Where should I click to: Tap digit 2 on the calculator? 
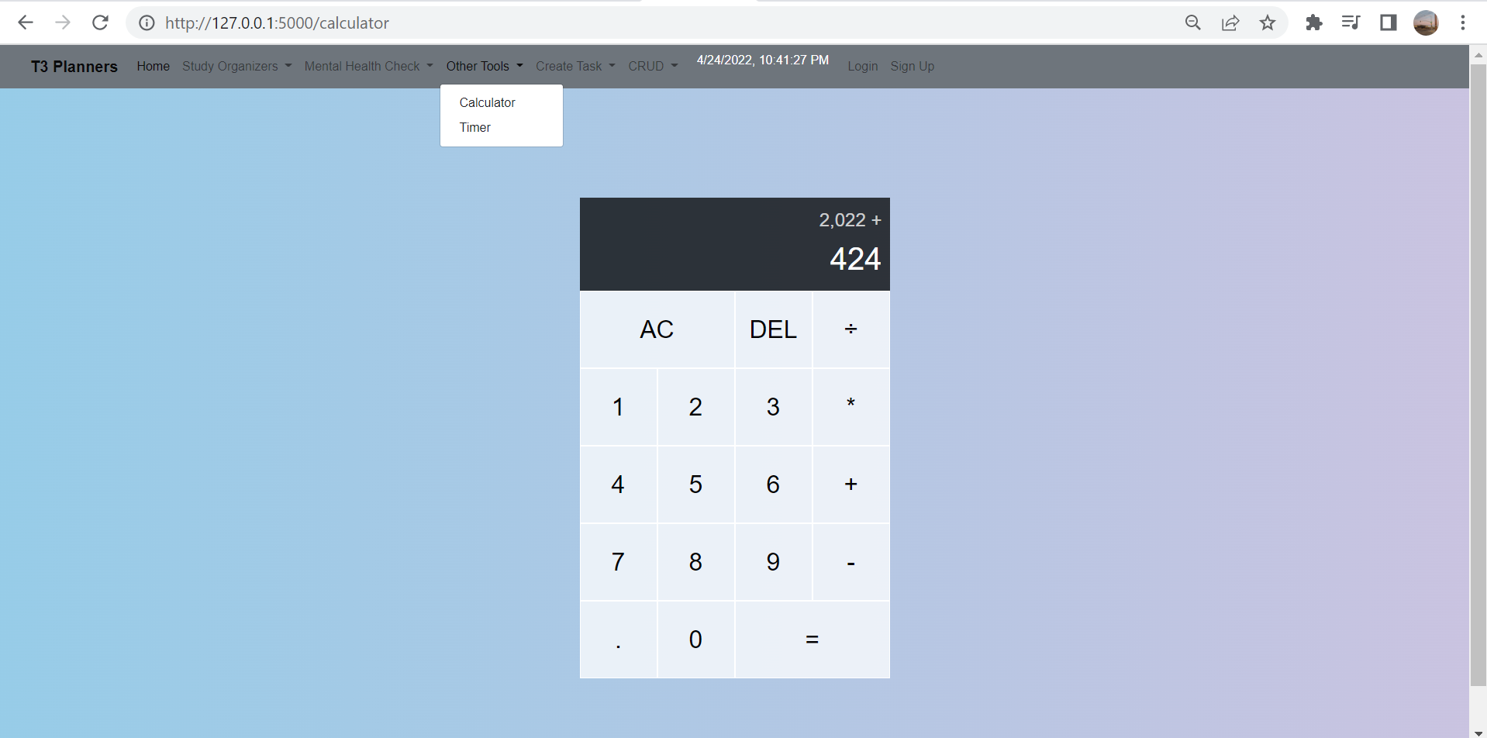[695, 407]
